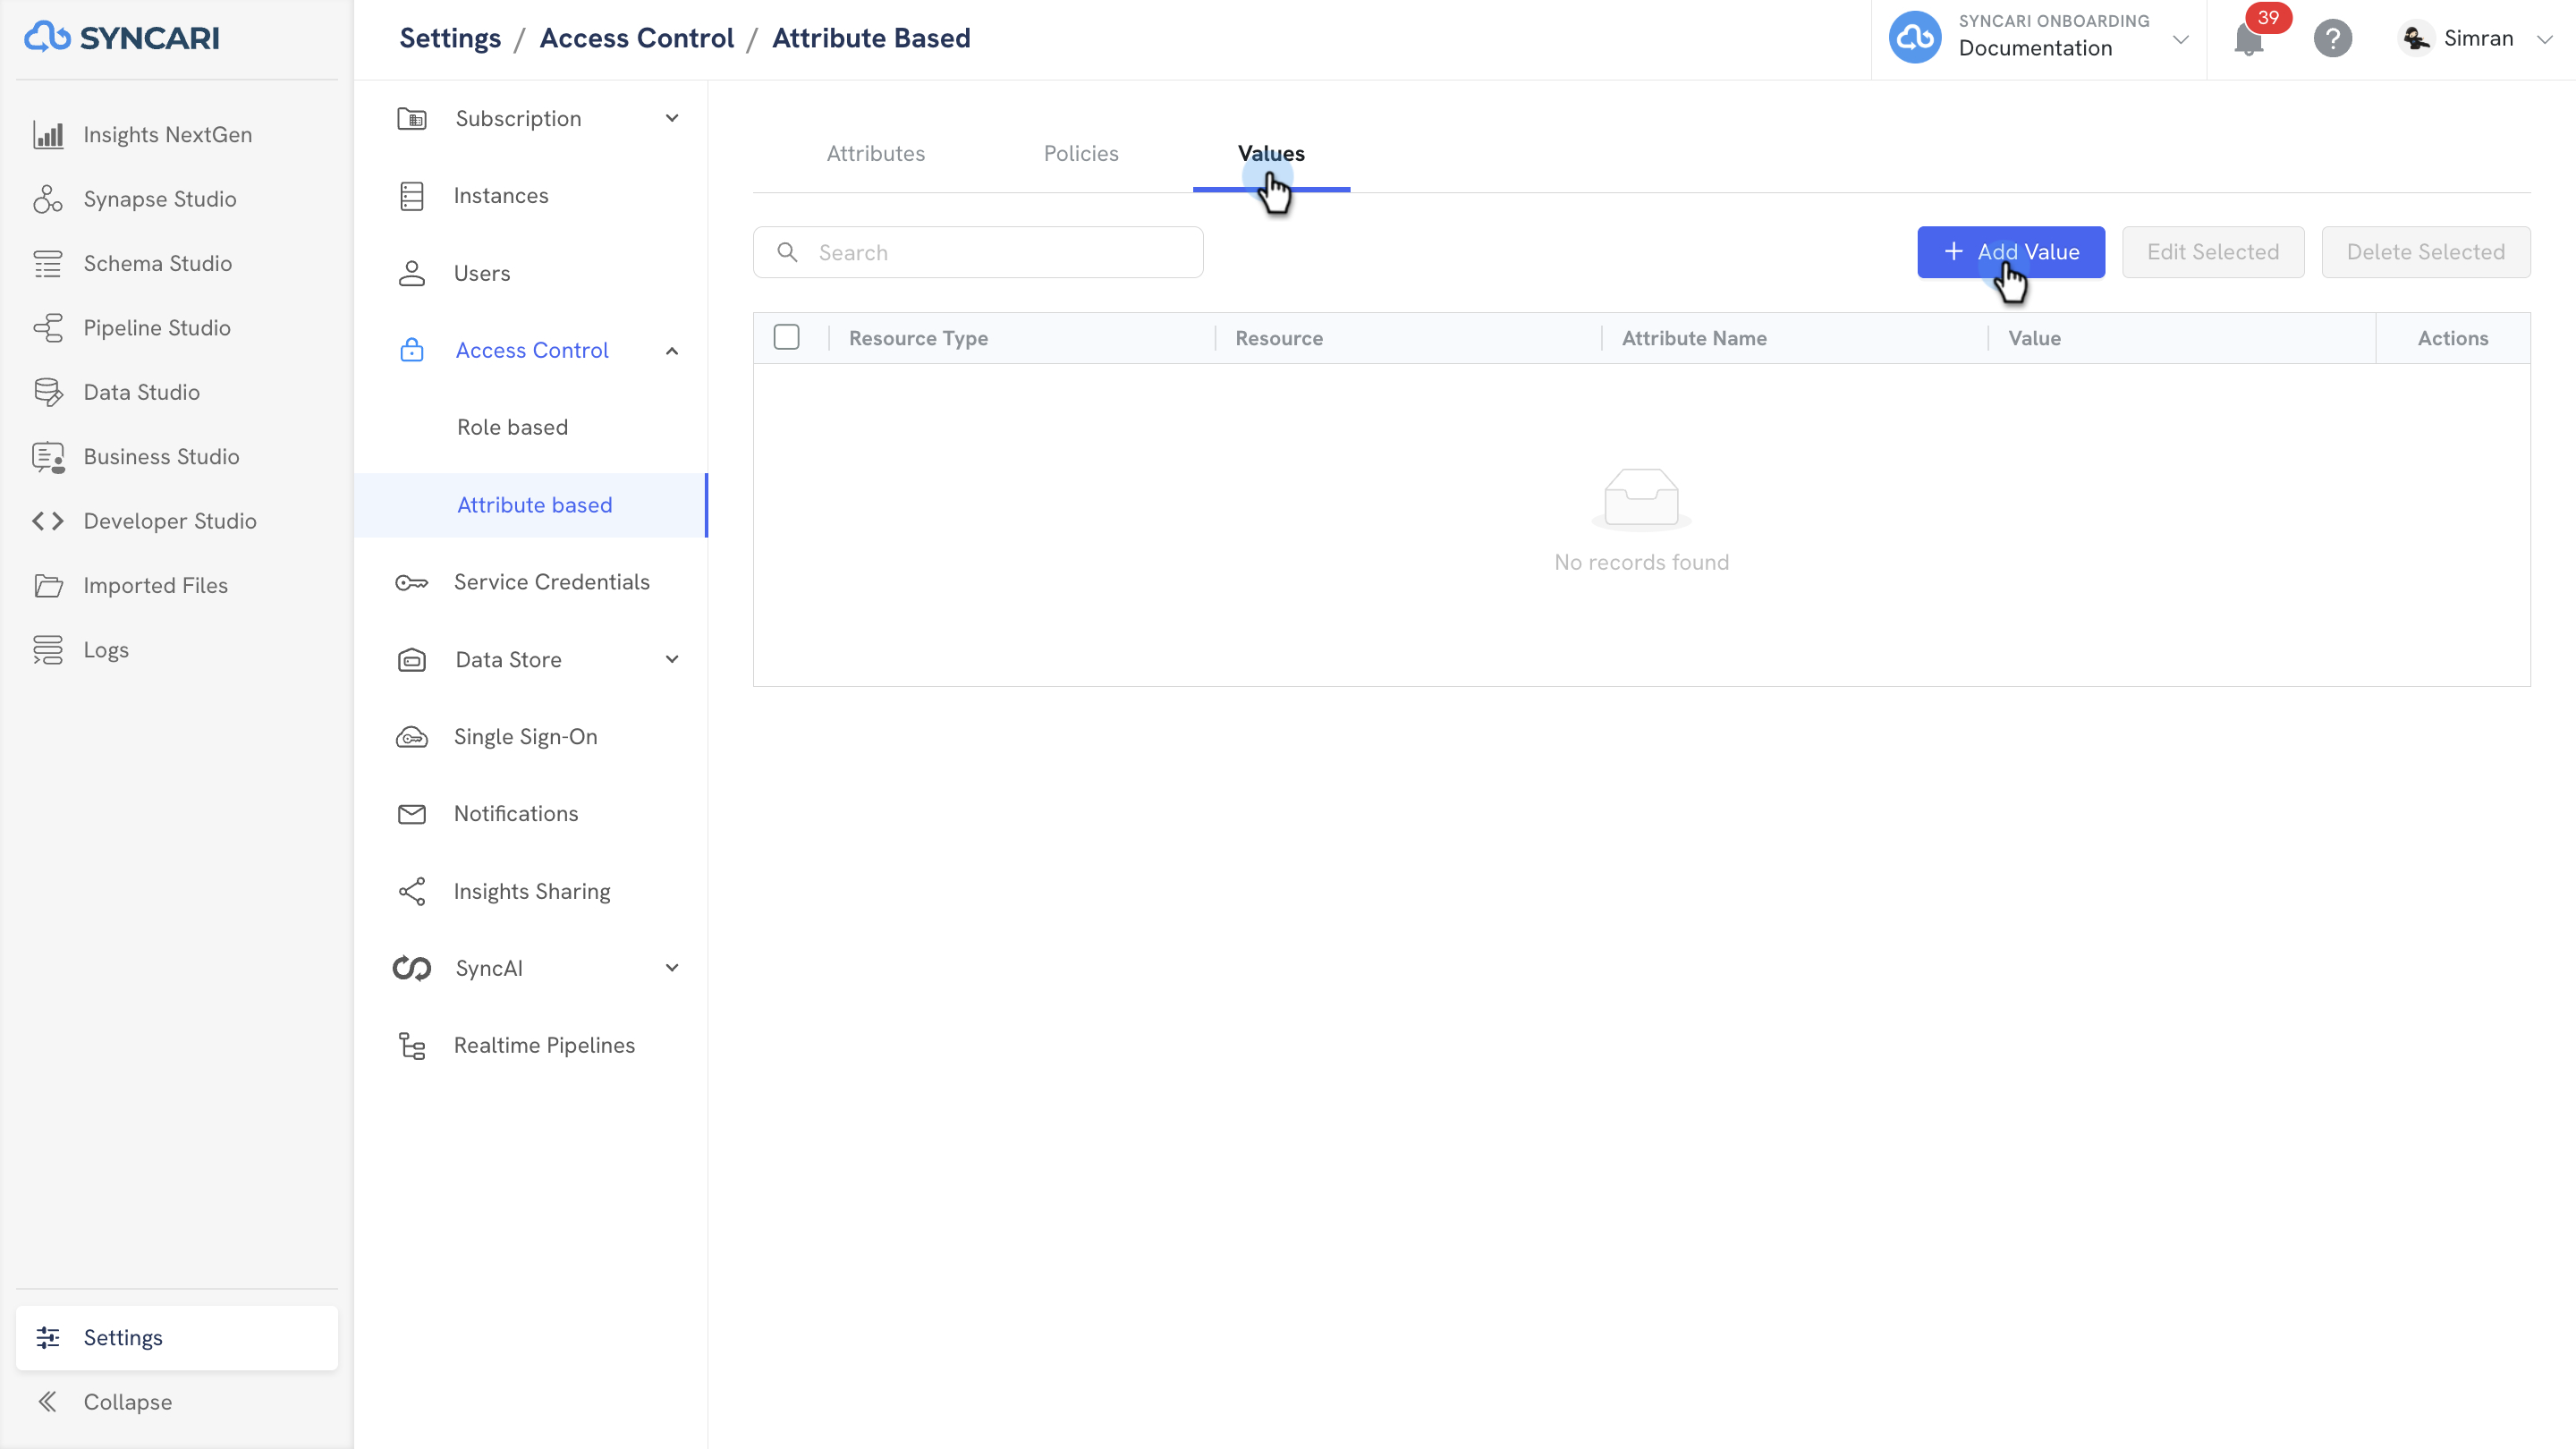Click the Data Store icon
Image resolution: width=2576 pixels, height=1449 pixels.
tap(412, 660)
